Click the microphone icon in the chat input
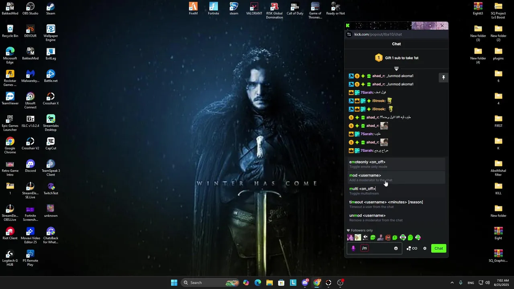514x289 pixels. point(353,248)
